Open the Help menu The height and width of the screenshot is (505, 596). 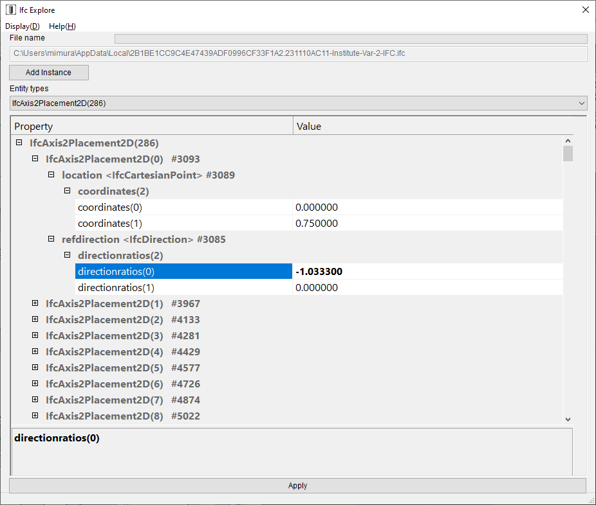point(62,26)
